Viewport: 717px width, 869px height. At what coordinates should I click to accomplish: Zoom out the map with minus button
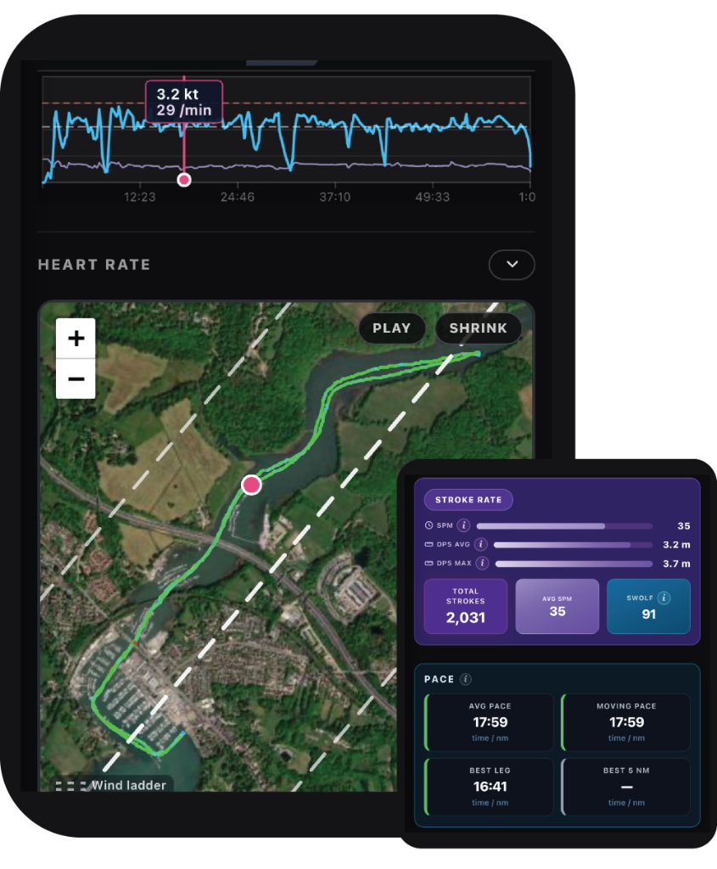coord(76,379)
